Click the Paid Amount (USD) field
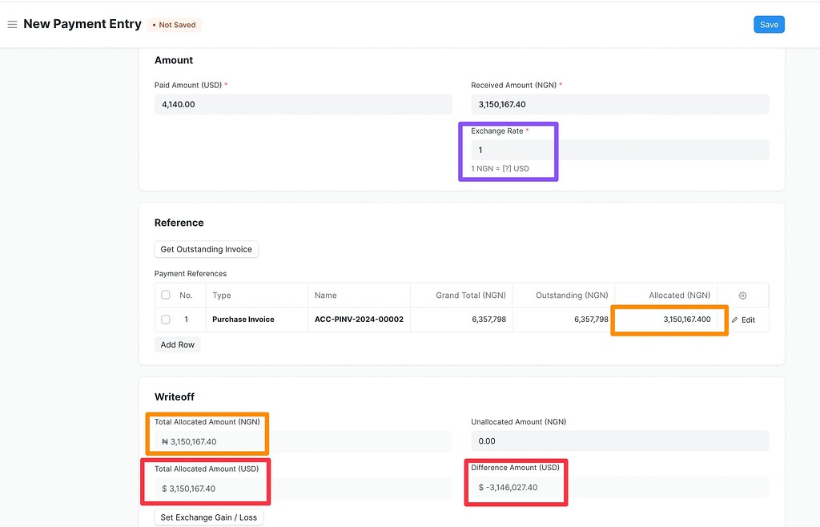The image size is (820, 527). click(x=303, y=103)
